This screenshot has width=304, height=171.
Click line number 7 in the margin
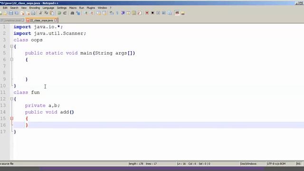[4, 66]
